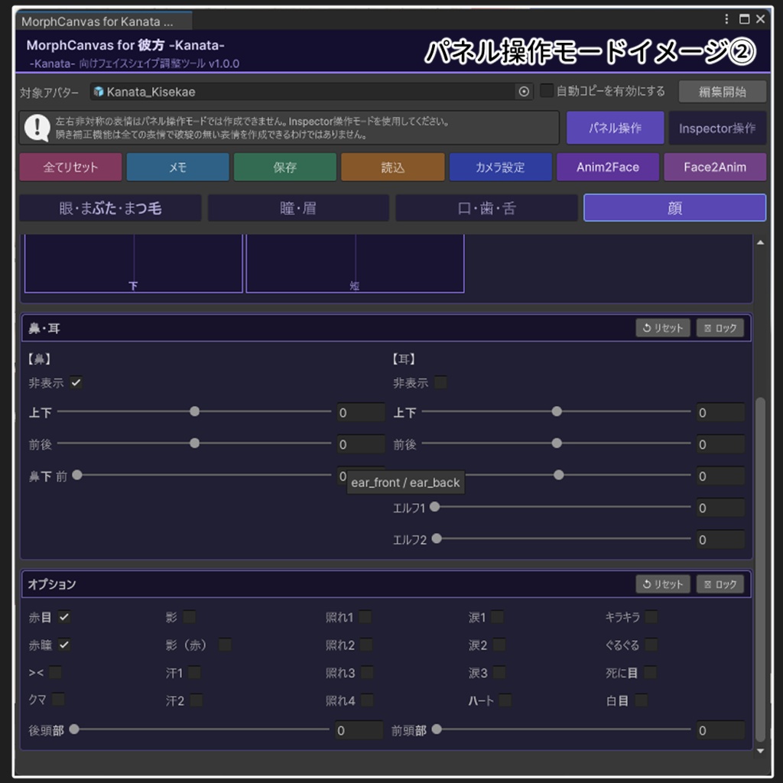
Task: Switch to the 瞳・眉 tab
Action: coord(297,207)
